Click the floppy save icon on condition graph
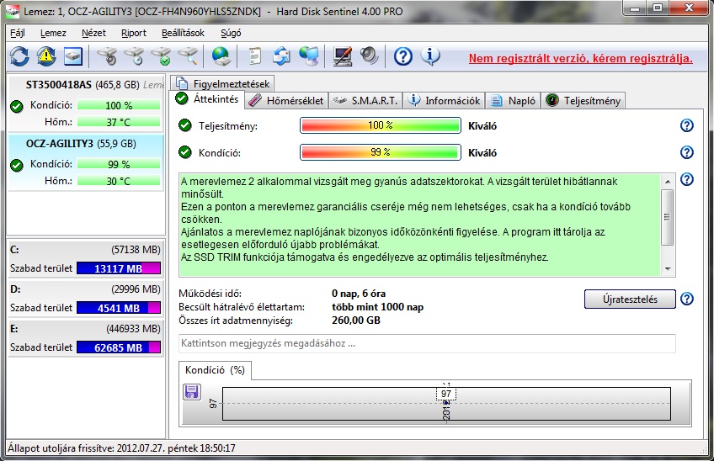Screen dimensions: 714x461 point(192,392)
